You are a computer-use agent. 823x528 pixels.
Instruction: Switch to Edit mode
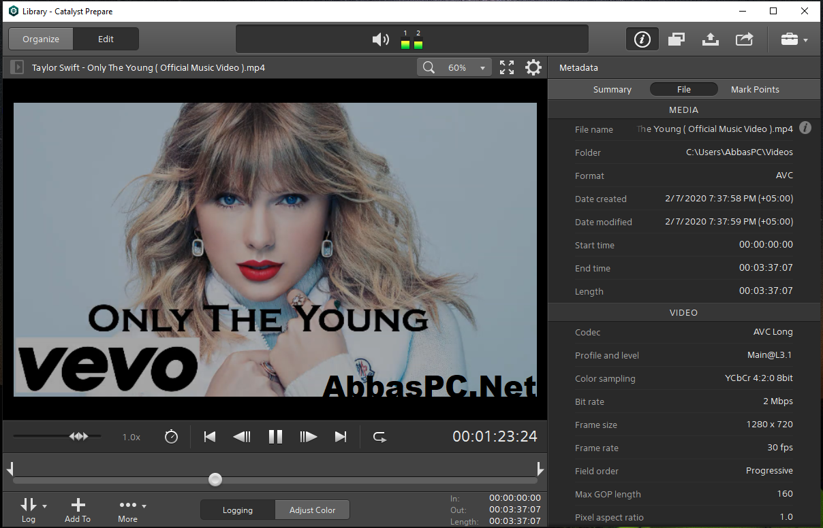[106, 39]
